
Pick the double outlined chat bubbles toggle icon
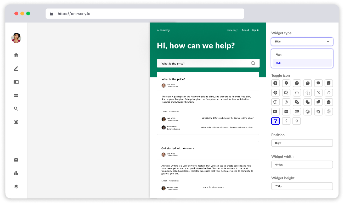286,93
